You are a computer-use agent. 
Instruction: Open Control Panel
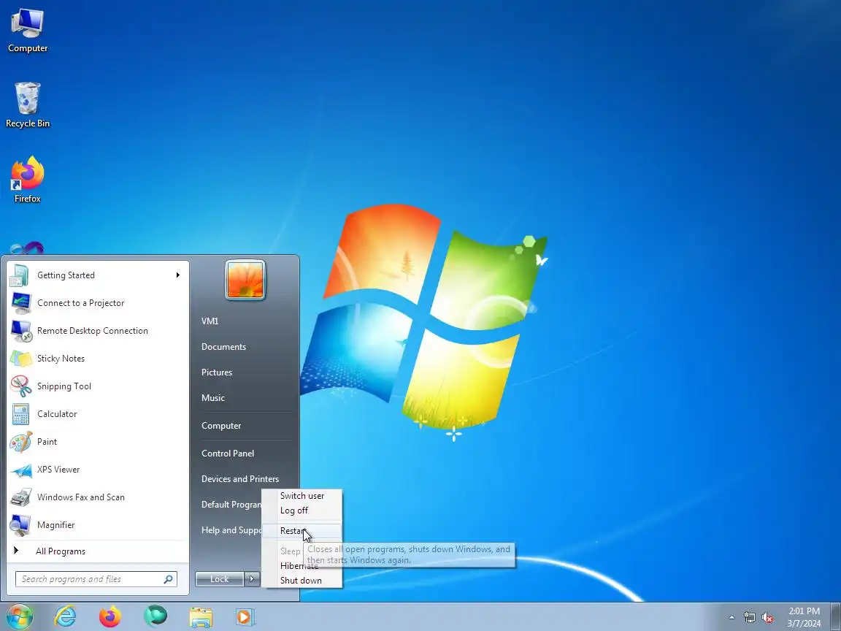point(228,454)
